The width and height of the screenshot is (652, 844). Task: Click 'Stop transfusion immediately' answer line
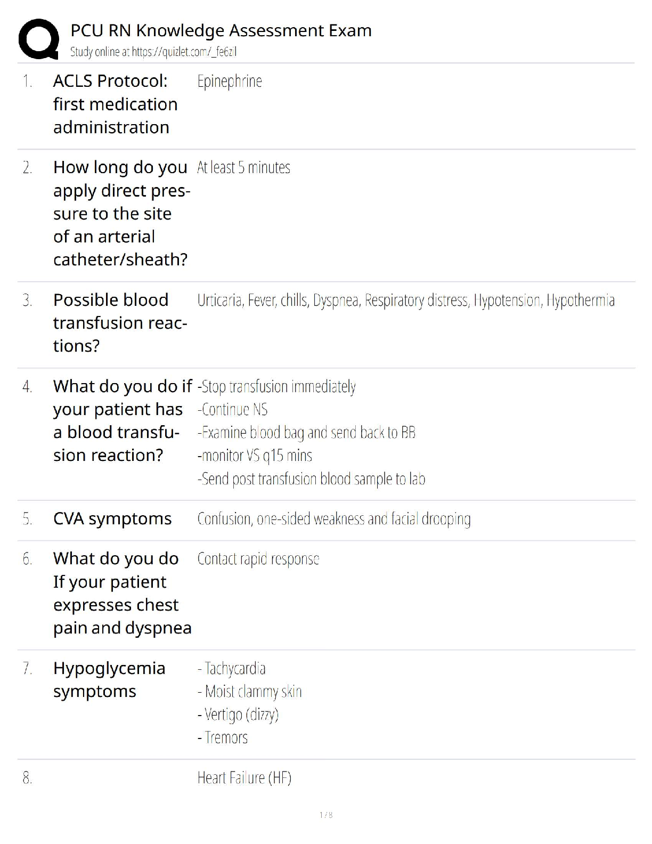pos(276,386)
